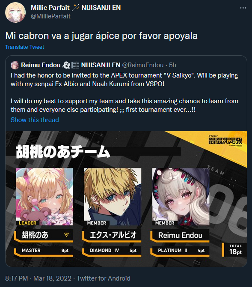The image size is (252, 287).
Task: Click the Apex Predator badge beside 胡桃のあ
Action: point(67,235)
